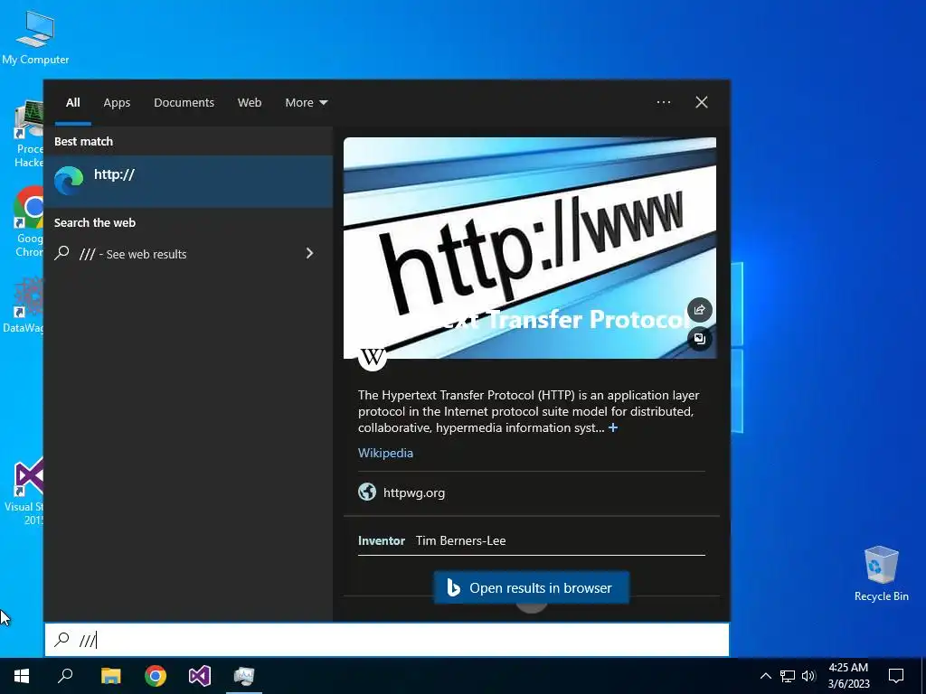
Task: Click the /// See web results entry
Action: [x=188, y=254]
